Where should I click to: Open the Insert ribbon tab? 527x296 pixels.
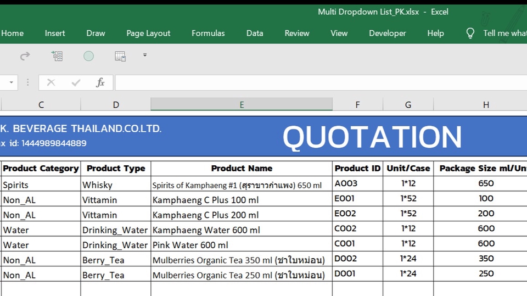55,33
